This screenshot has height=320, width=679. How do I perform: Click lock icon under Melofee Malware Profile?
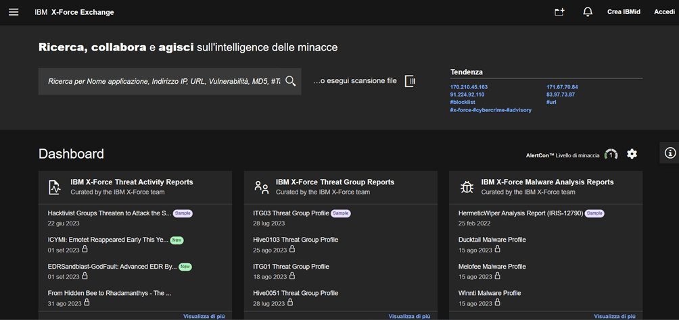tap(497, 275)
